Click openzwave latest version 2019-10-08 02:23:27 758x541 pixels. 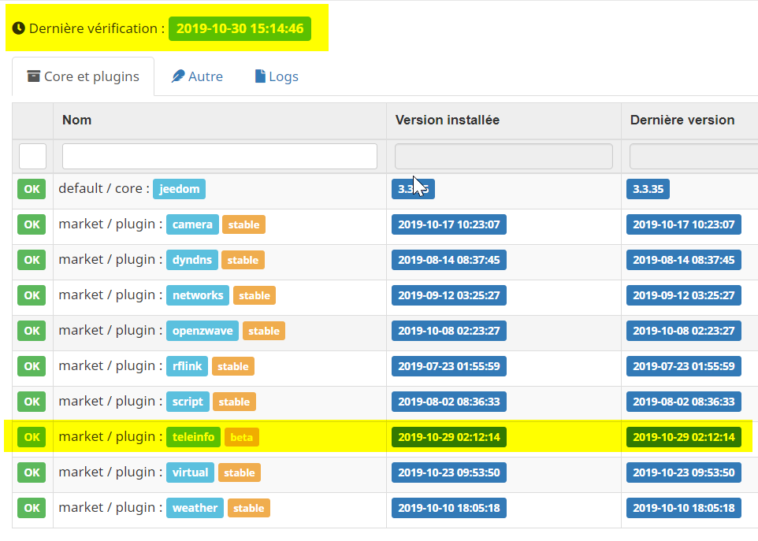(x=684, y=331)
